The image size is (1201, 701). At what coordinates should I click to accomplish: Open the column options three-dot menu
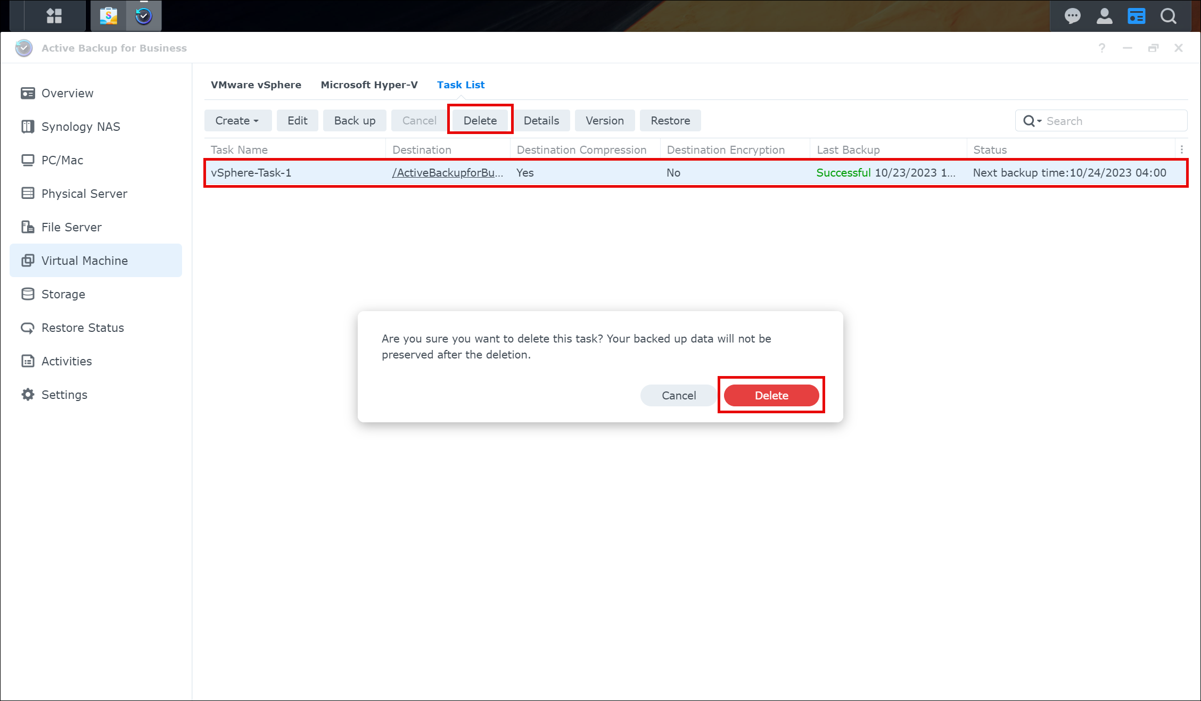(x=1182, y=149)
